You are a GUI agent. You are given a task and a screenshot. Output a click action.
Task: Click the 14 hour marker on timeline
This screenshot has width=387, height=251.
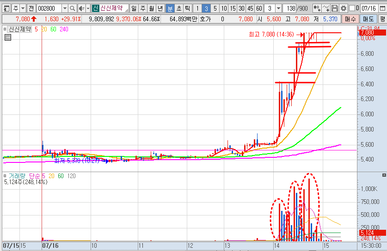click(x=276, y=245)
